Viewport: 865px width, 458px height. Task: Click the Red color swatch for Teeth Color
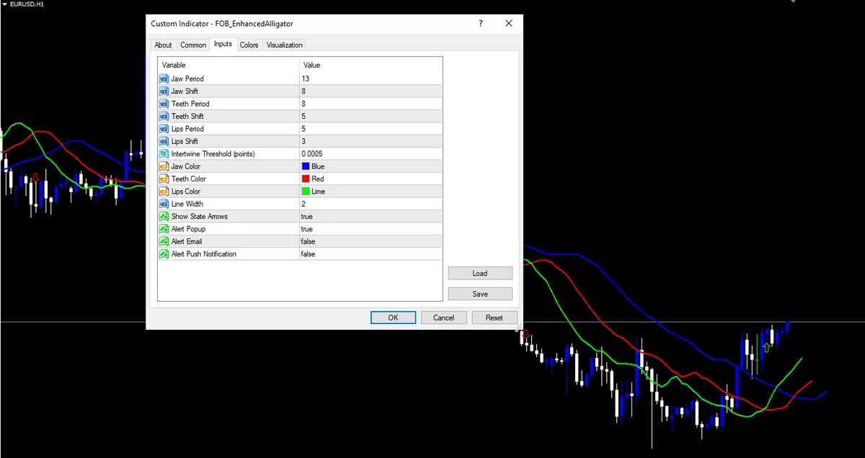(x=306, y=179)
